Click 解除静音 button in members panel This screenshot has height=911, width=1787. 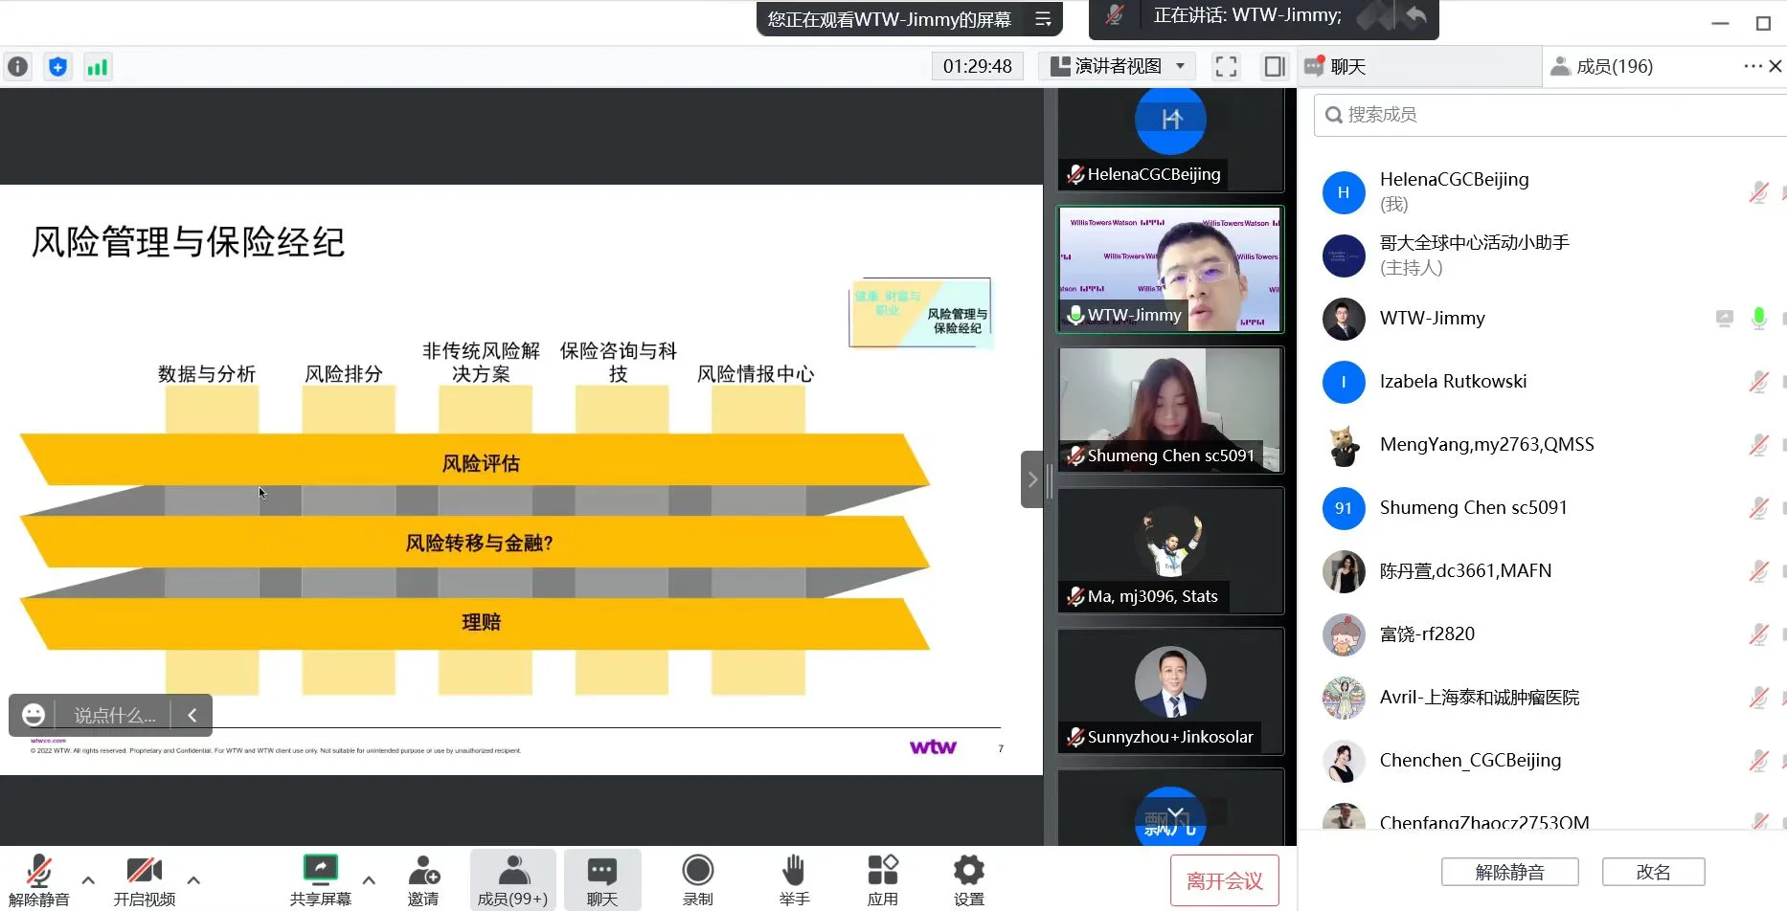(x=1510, y=872)
